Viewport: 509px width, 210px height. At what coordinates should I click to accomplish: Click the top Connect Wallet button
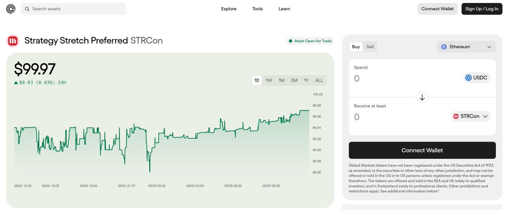pos(437,9)
